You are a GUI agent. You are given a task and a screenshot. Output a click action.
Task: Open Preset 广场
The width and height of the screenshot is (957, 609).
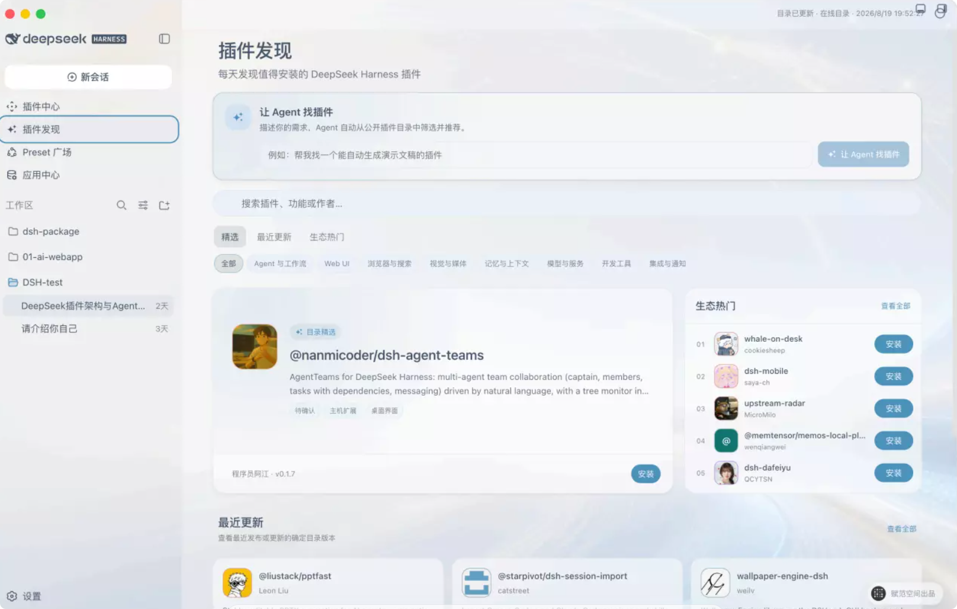tap(89, 152)
